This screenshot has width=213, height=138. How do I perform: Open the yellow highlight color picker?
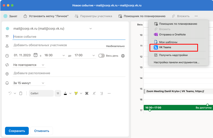[x=76, y=93]
